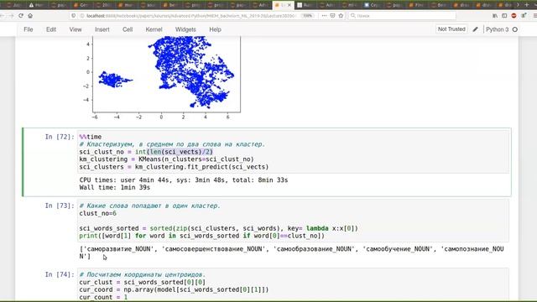This screenshot has height=302, width=537.
Task: Open the Cell menu
Action: pos(128,29)
